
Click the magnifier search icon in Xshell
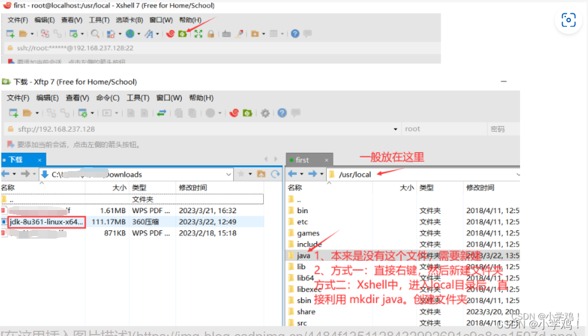(95, 34)
